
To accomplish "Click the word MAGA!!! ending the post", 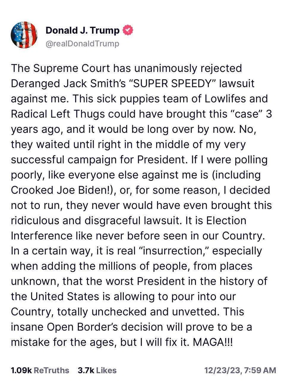I will point(213,342).
